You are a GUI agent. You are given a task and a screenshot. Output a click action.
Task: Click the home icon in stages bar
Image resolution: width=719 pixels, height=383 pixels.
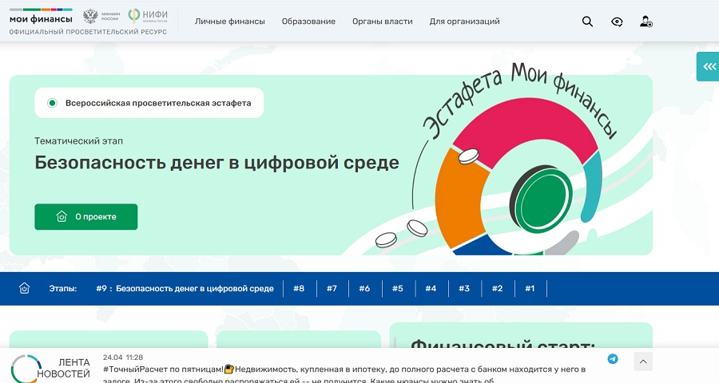point(24,288)
